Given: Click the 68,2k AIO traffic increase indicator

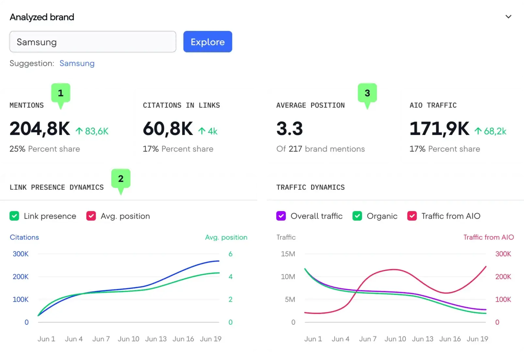Looking at the screenshot, I should 490,131.
